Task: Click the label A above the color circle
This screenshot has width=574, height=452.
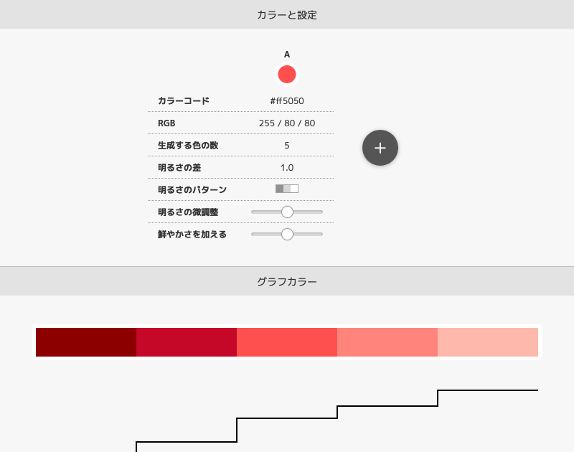Action: click(x=287, y=54)
